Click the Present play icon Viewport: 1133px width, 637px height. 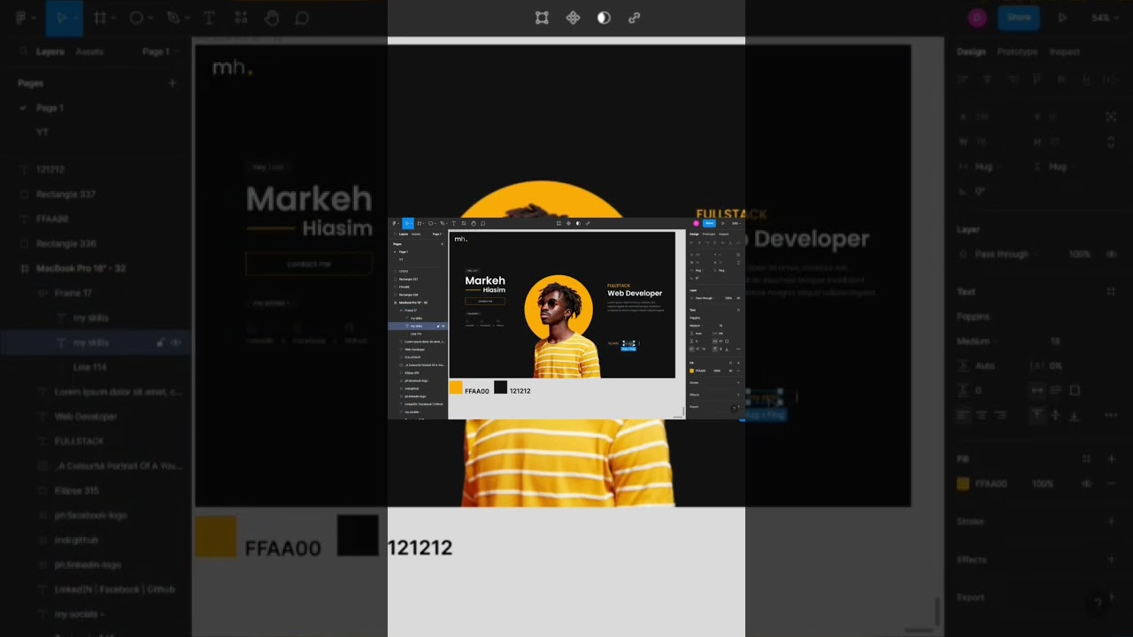click(1062, 18)
